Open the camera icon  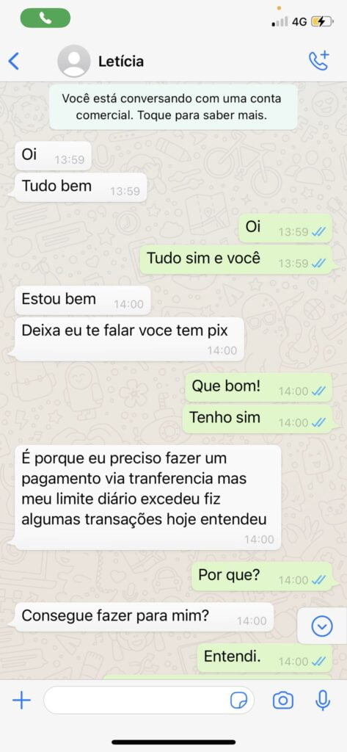(283, 701)
